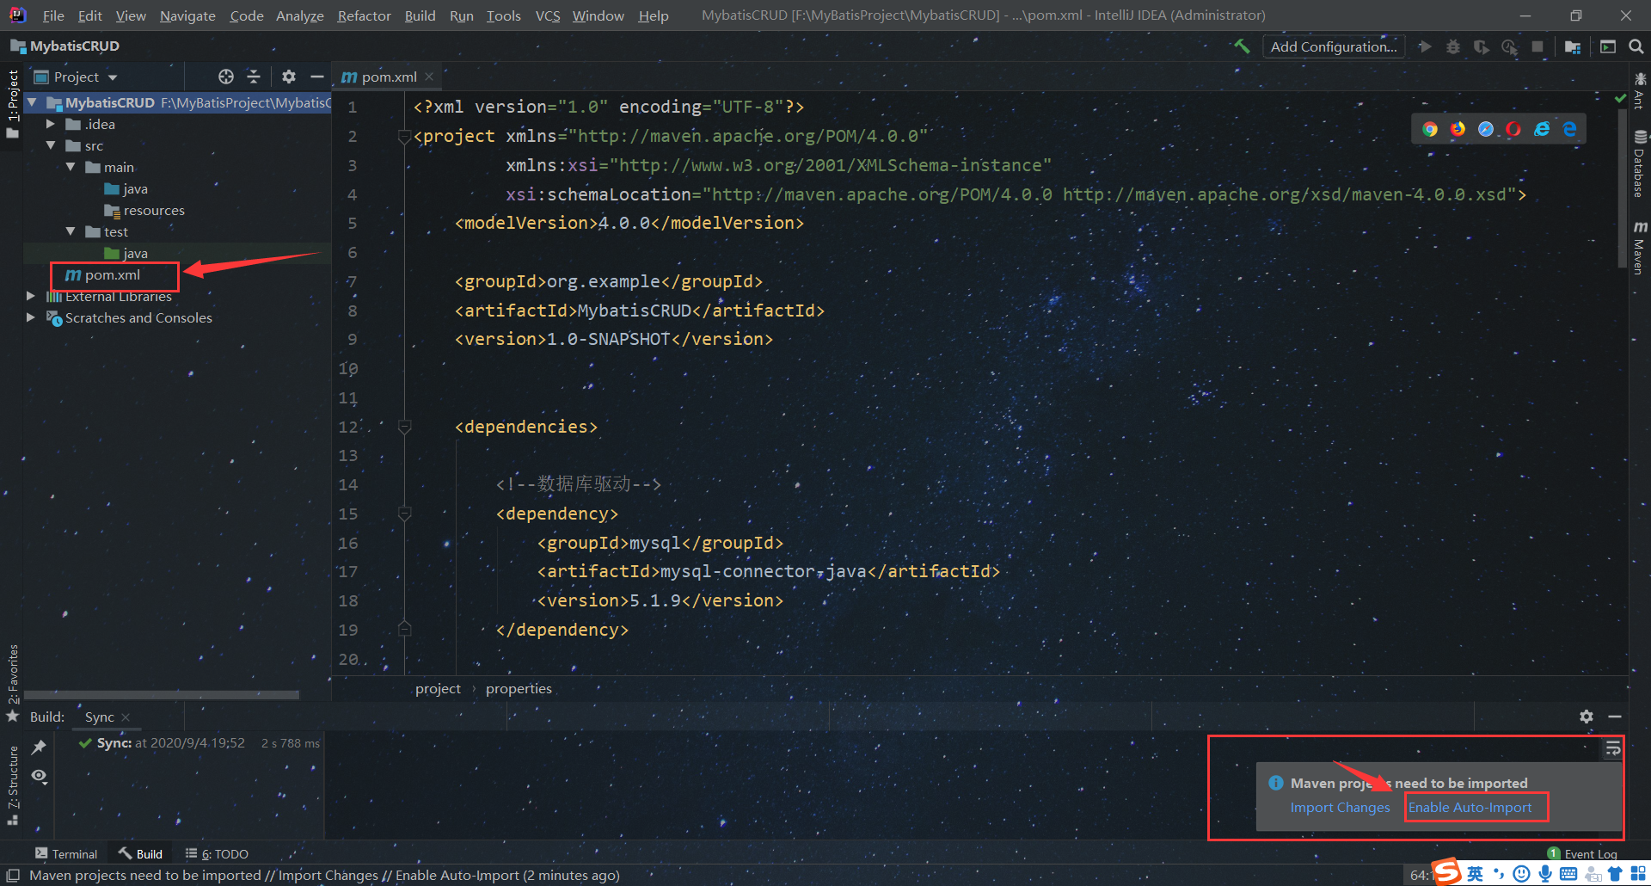Open pom.xml in Safari browser icon
This screenshot has height=886, width=1651.
[x=1486, y=129]
